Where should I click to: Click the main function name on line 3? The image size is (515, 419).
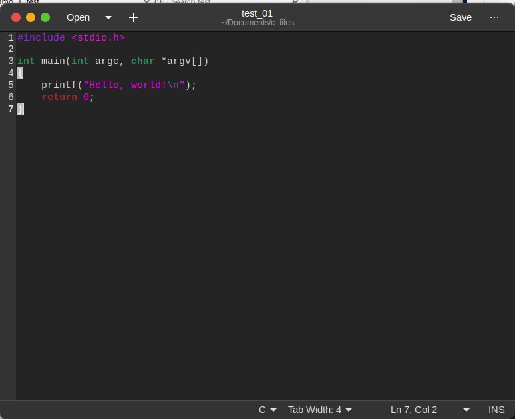pyautogui.click(x=53, y=61)
